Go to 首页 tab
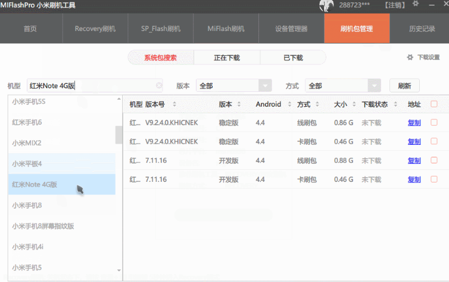 pos(30,29)
